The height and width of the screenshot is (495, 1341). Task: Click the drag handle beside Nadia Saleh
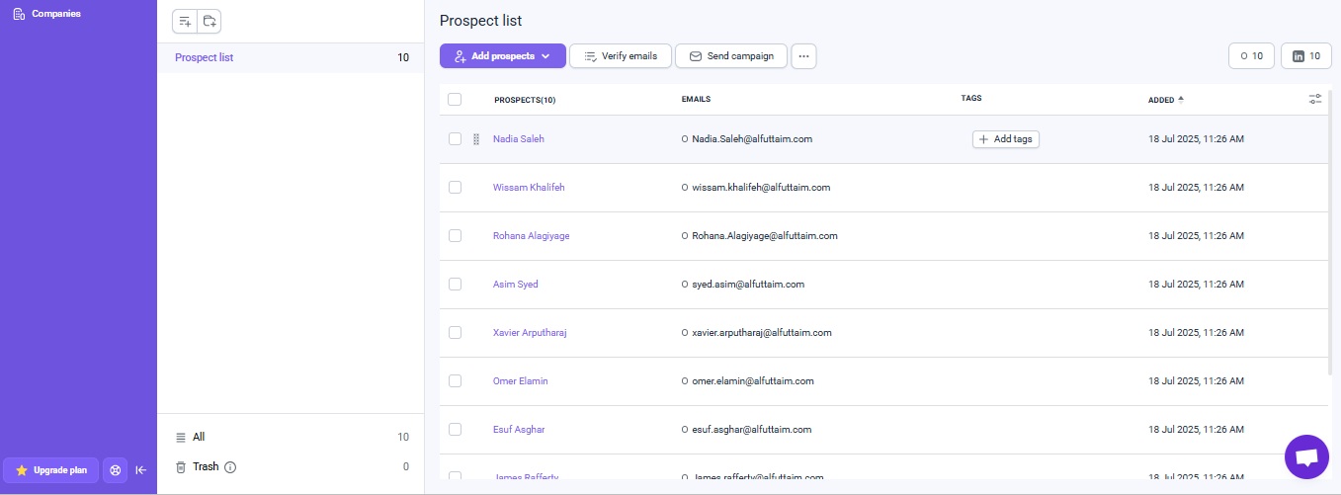[x=475, y=139]
